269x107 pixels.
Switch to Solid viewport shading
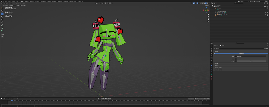tap(204, 3)
